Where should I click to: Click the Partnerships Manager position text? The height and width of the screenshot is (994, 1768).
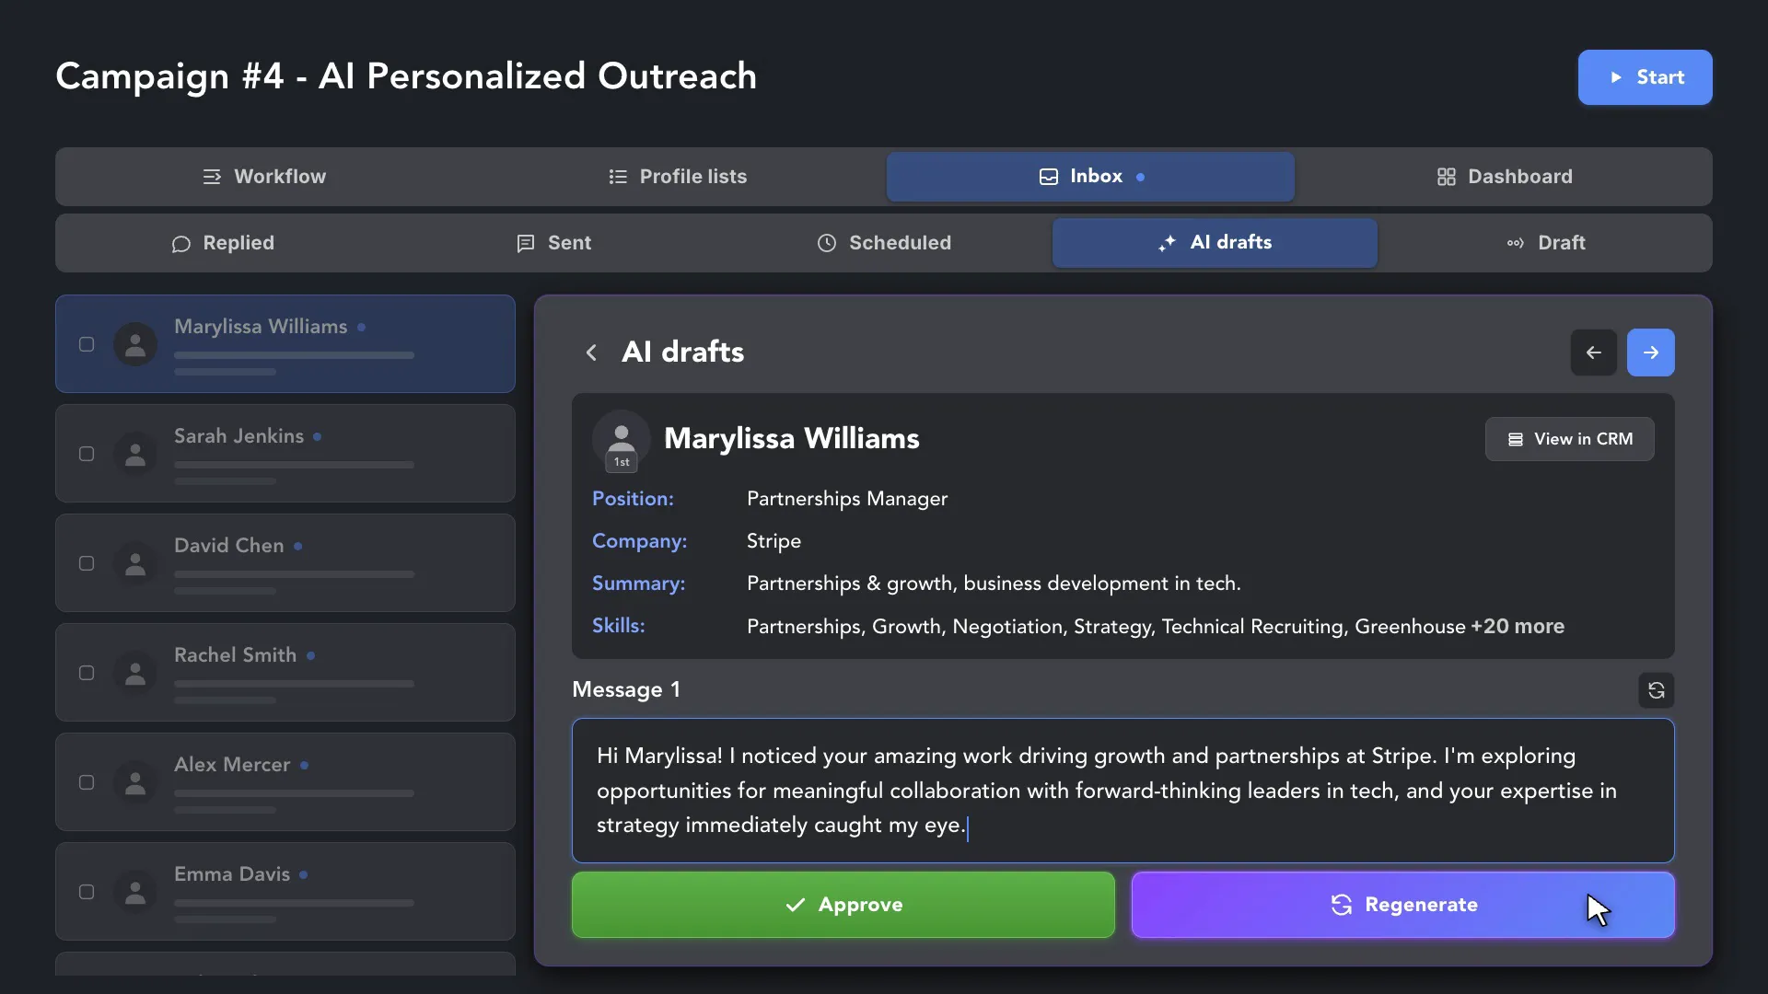click(x=847, y=499)
